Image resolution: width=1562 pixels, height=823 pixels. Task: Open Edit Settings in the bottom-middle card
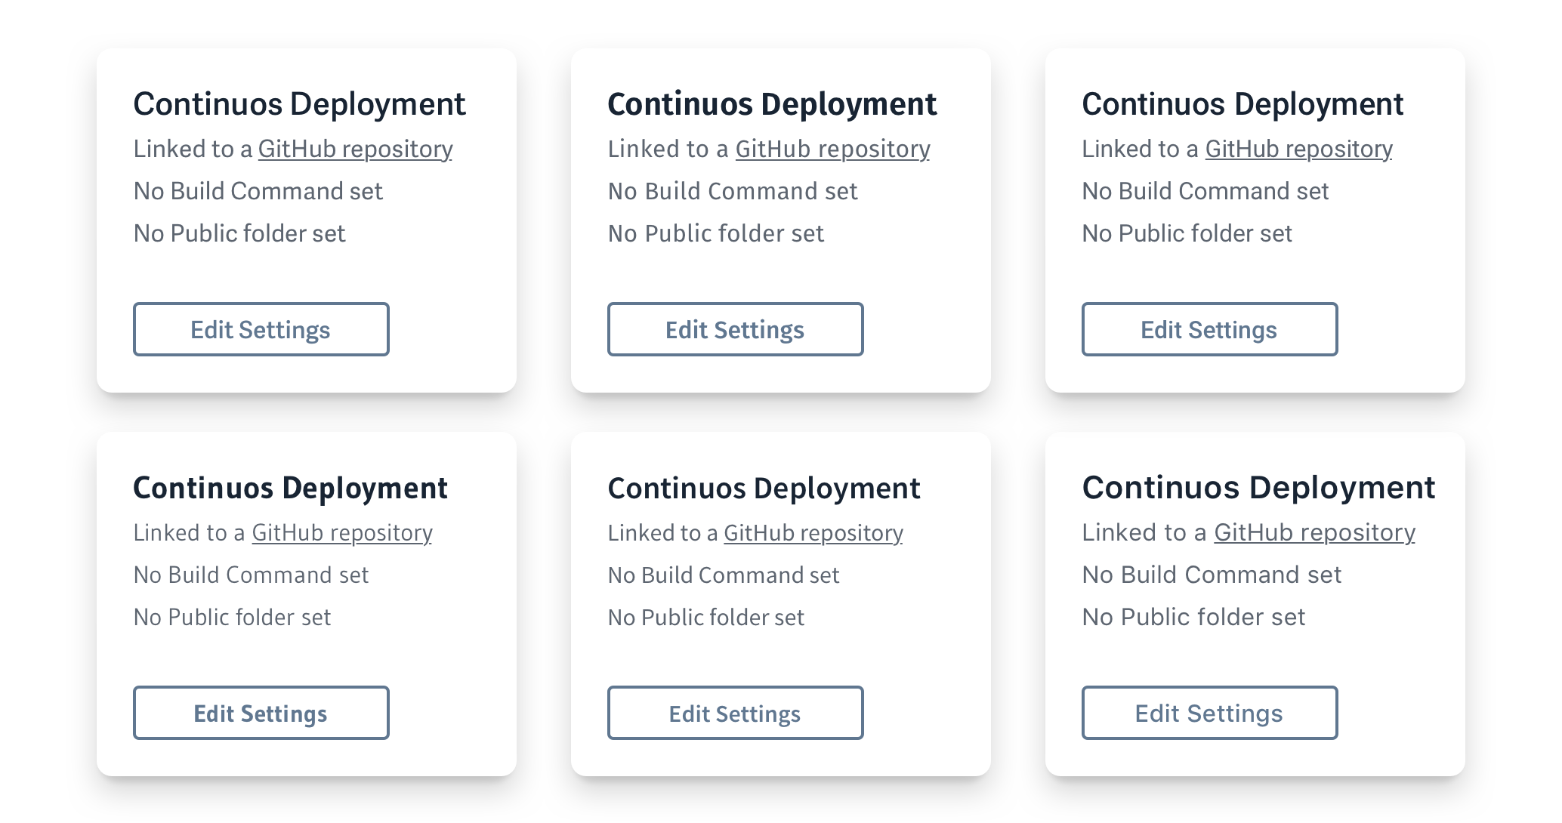[x=735, y=713]
